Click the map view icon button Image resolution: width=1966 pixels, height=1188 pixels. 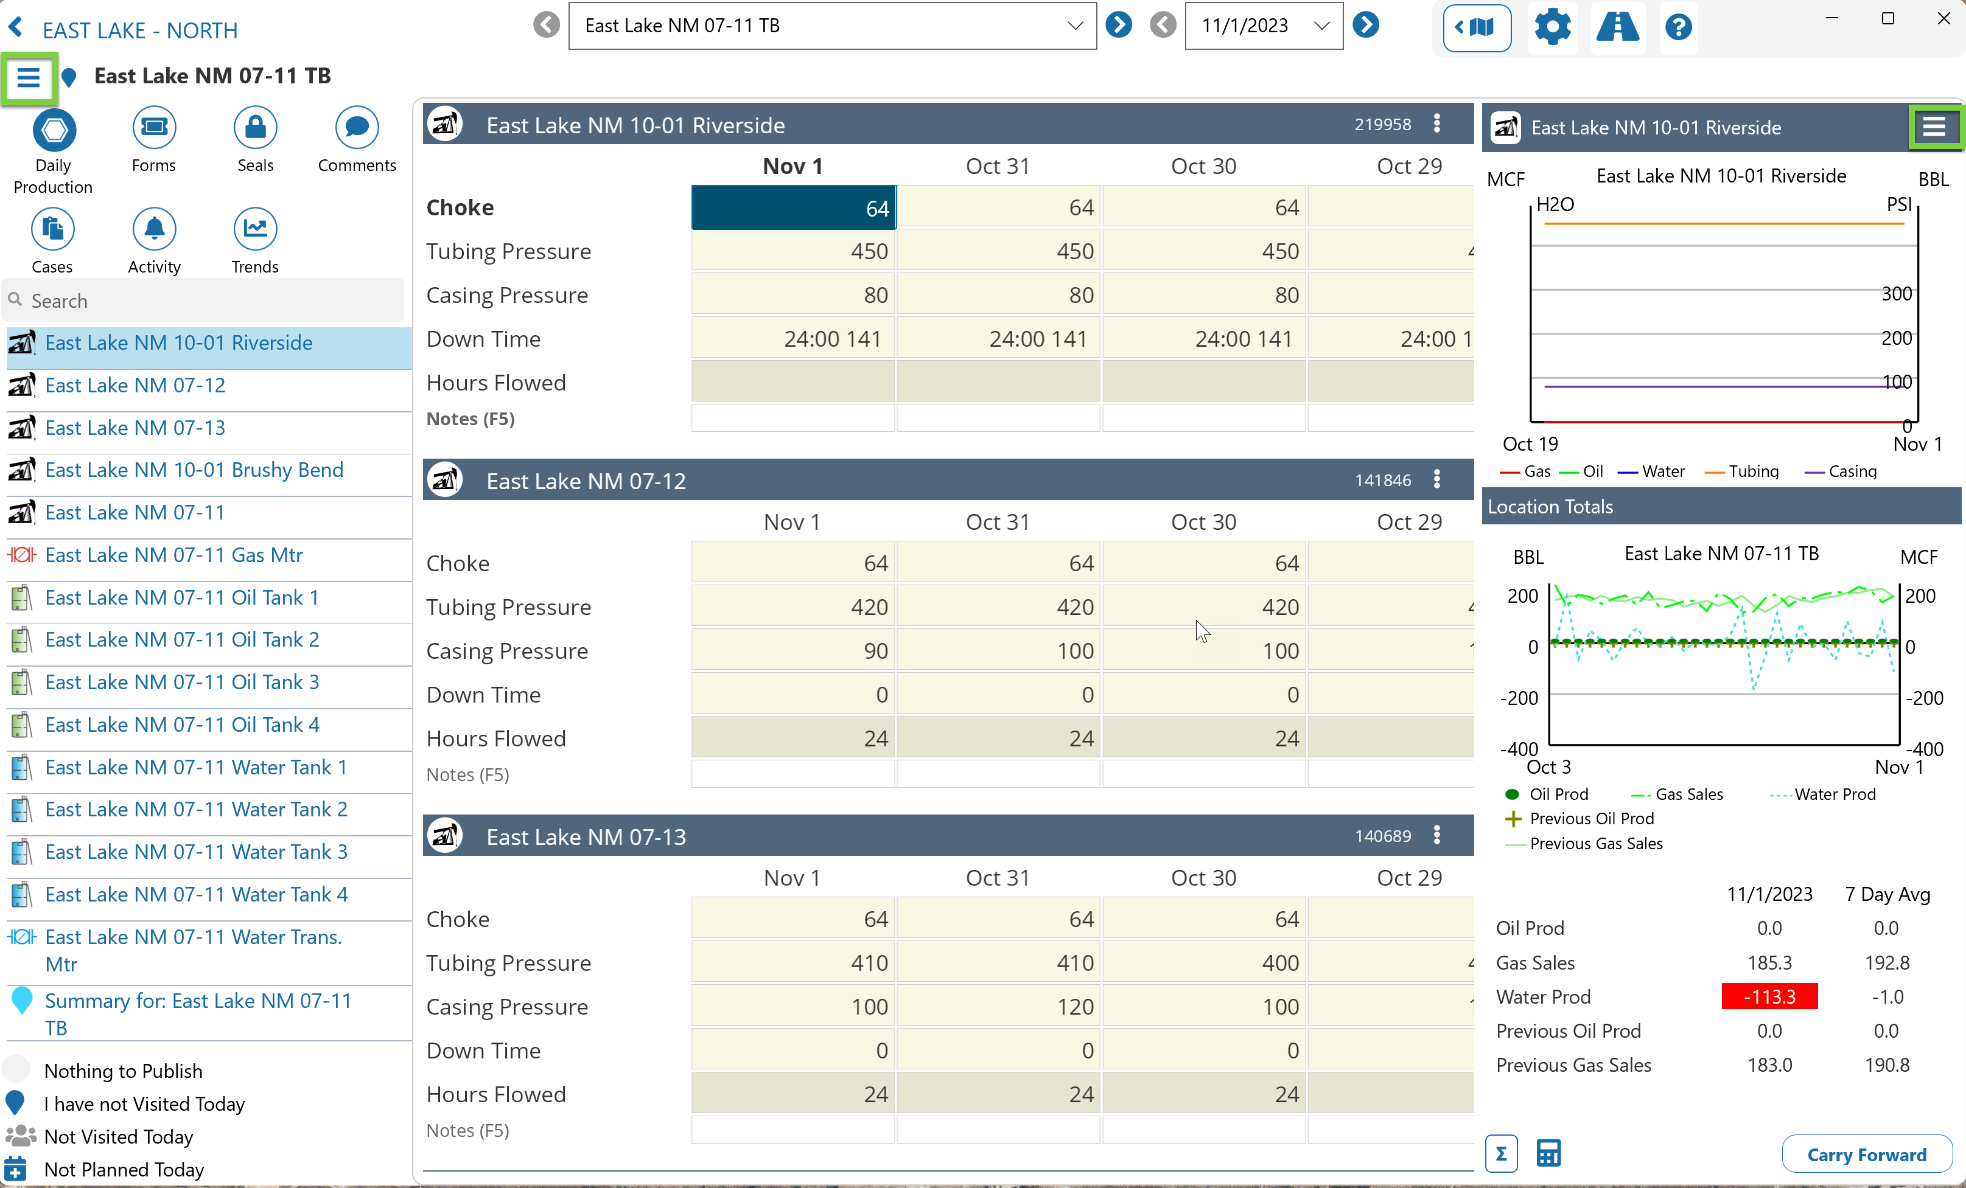[1476, 27]
